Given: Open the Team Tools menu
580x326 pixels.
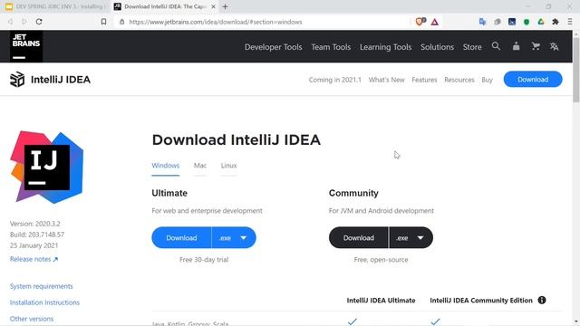Looking at the screenshot, I should coord(331,47).
